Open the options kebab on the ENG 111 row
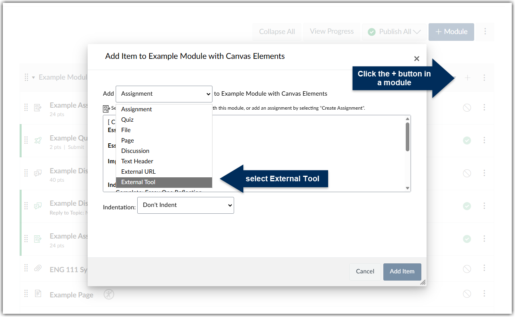This screenshot has width=515, height=317. point(484,269)
